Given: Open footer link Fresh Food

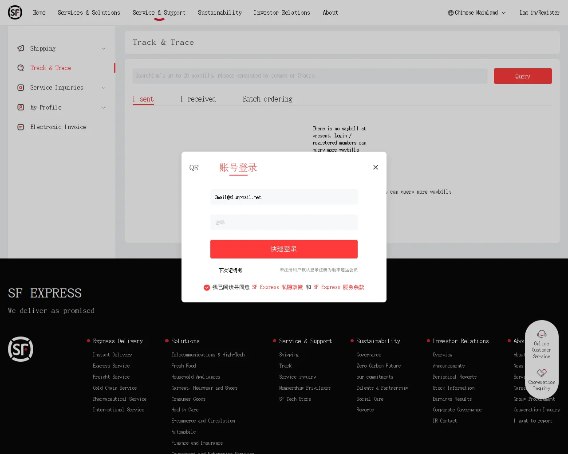Looking at the screenshot, I should tap(184, 366).
